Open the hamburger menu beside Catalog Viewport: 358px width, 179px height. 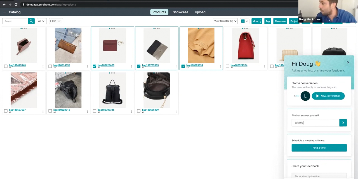click(4, 12)
